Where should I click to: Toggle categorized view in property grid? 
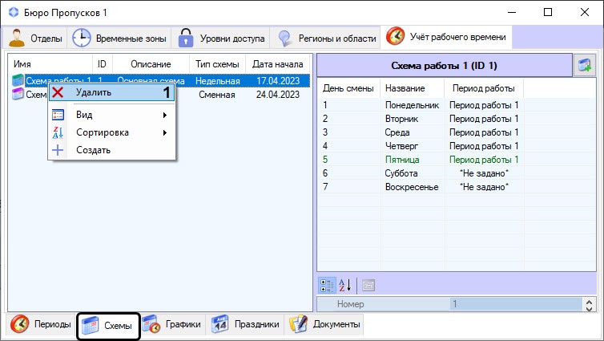[327, 285]
